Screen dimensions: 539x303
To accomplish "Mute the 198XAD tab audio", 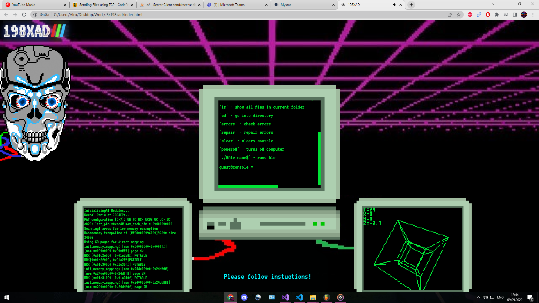I will pos(395,5).
